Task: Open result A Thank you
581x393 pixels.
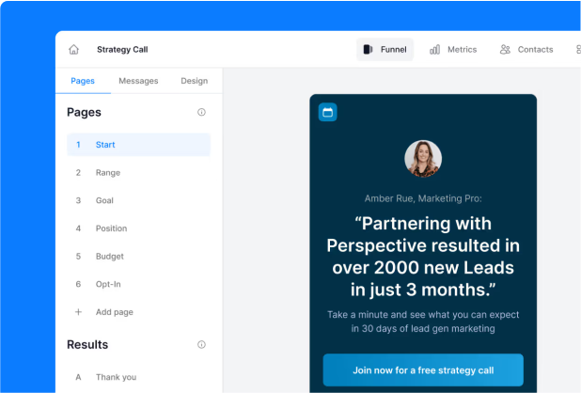Action: [x=138, y=377]
